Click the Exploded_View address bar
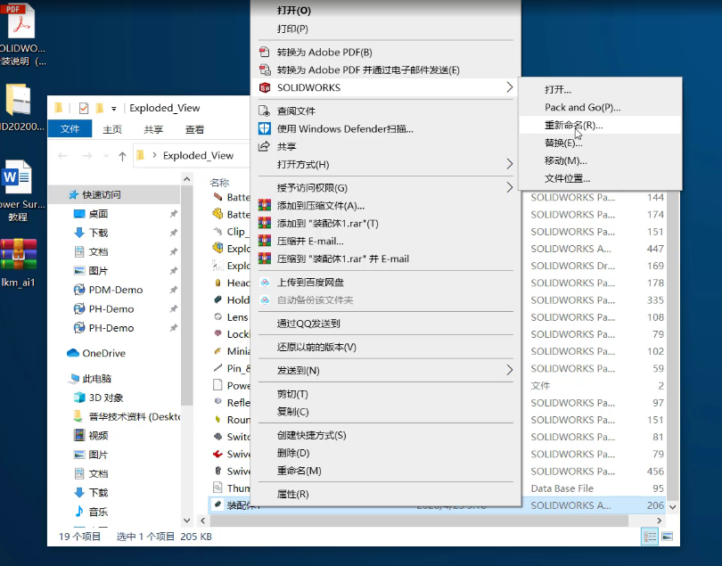Viewport: 722px width, 566px height. [x=193, y=156]
